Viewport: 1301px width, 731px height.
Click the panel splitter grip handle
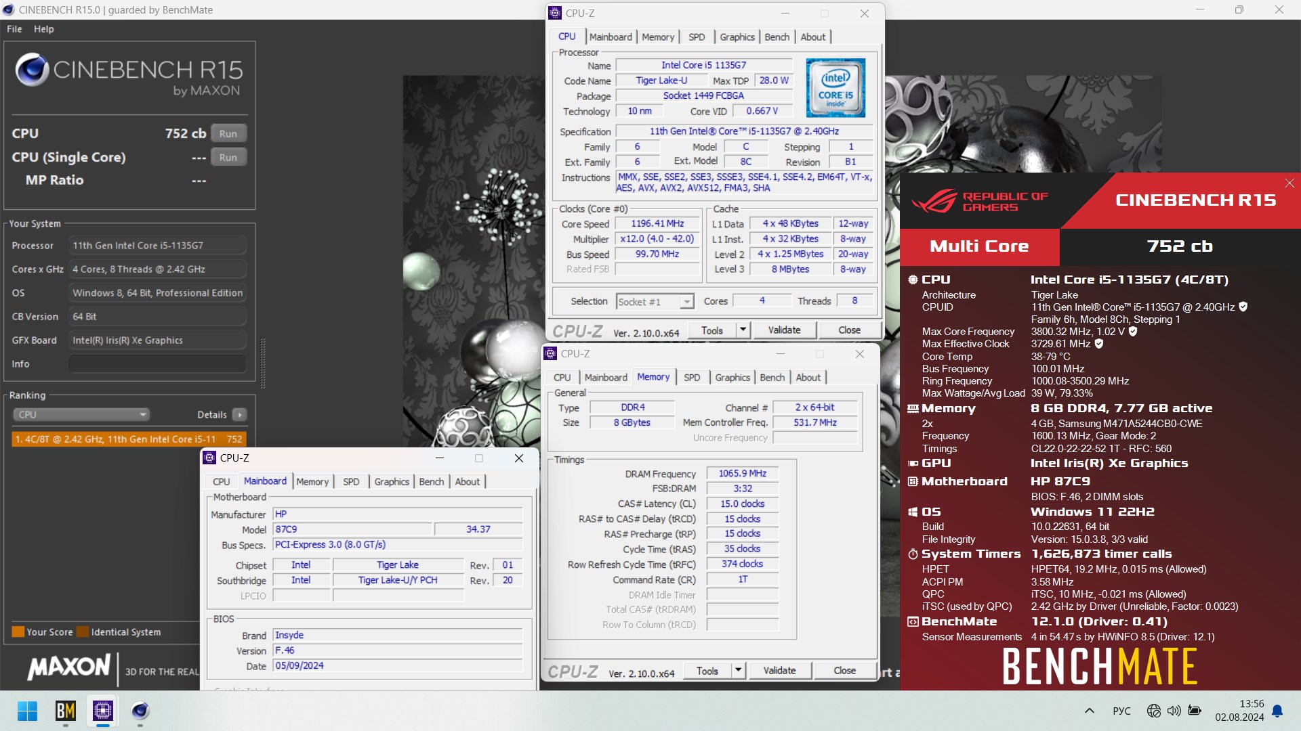(263, 363)
